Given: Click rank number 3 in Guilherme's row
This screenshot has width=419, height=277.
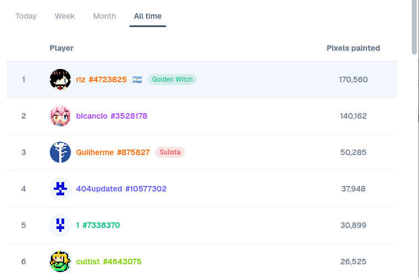Looking at the screenshot, I should click(x=23, y=152).
